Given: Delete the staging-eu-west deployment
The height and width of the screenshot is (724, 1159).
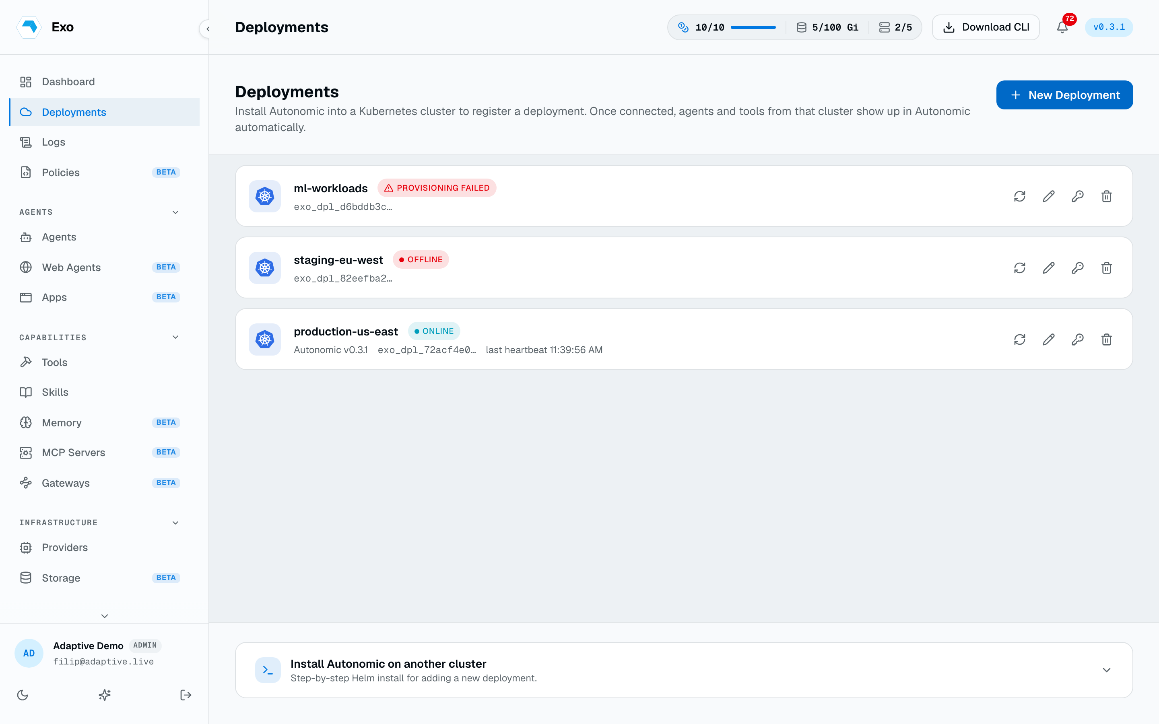Looking at the screenshot, I should tap(1106, 267).
